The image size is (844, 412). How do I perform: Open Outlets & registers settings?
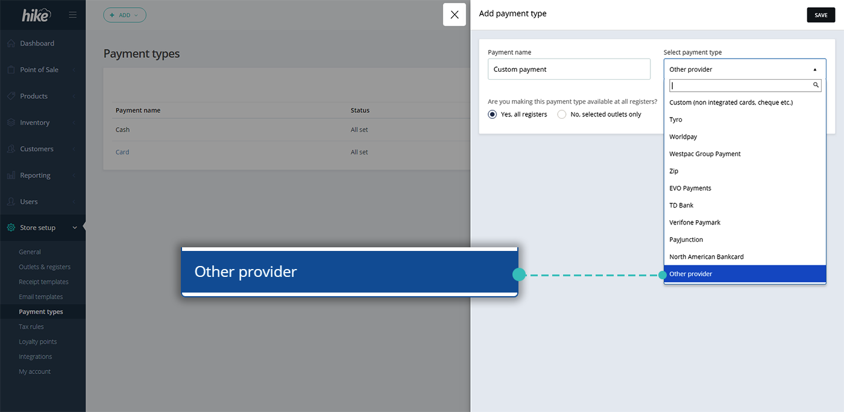(45, 267)
